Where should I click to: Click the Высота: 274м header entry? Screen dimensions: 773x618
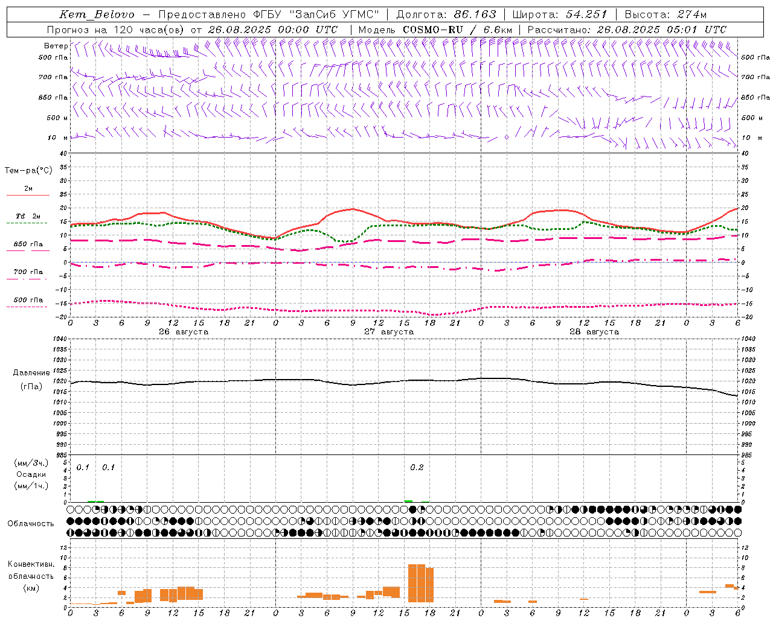point(666,14)
